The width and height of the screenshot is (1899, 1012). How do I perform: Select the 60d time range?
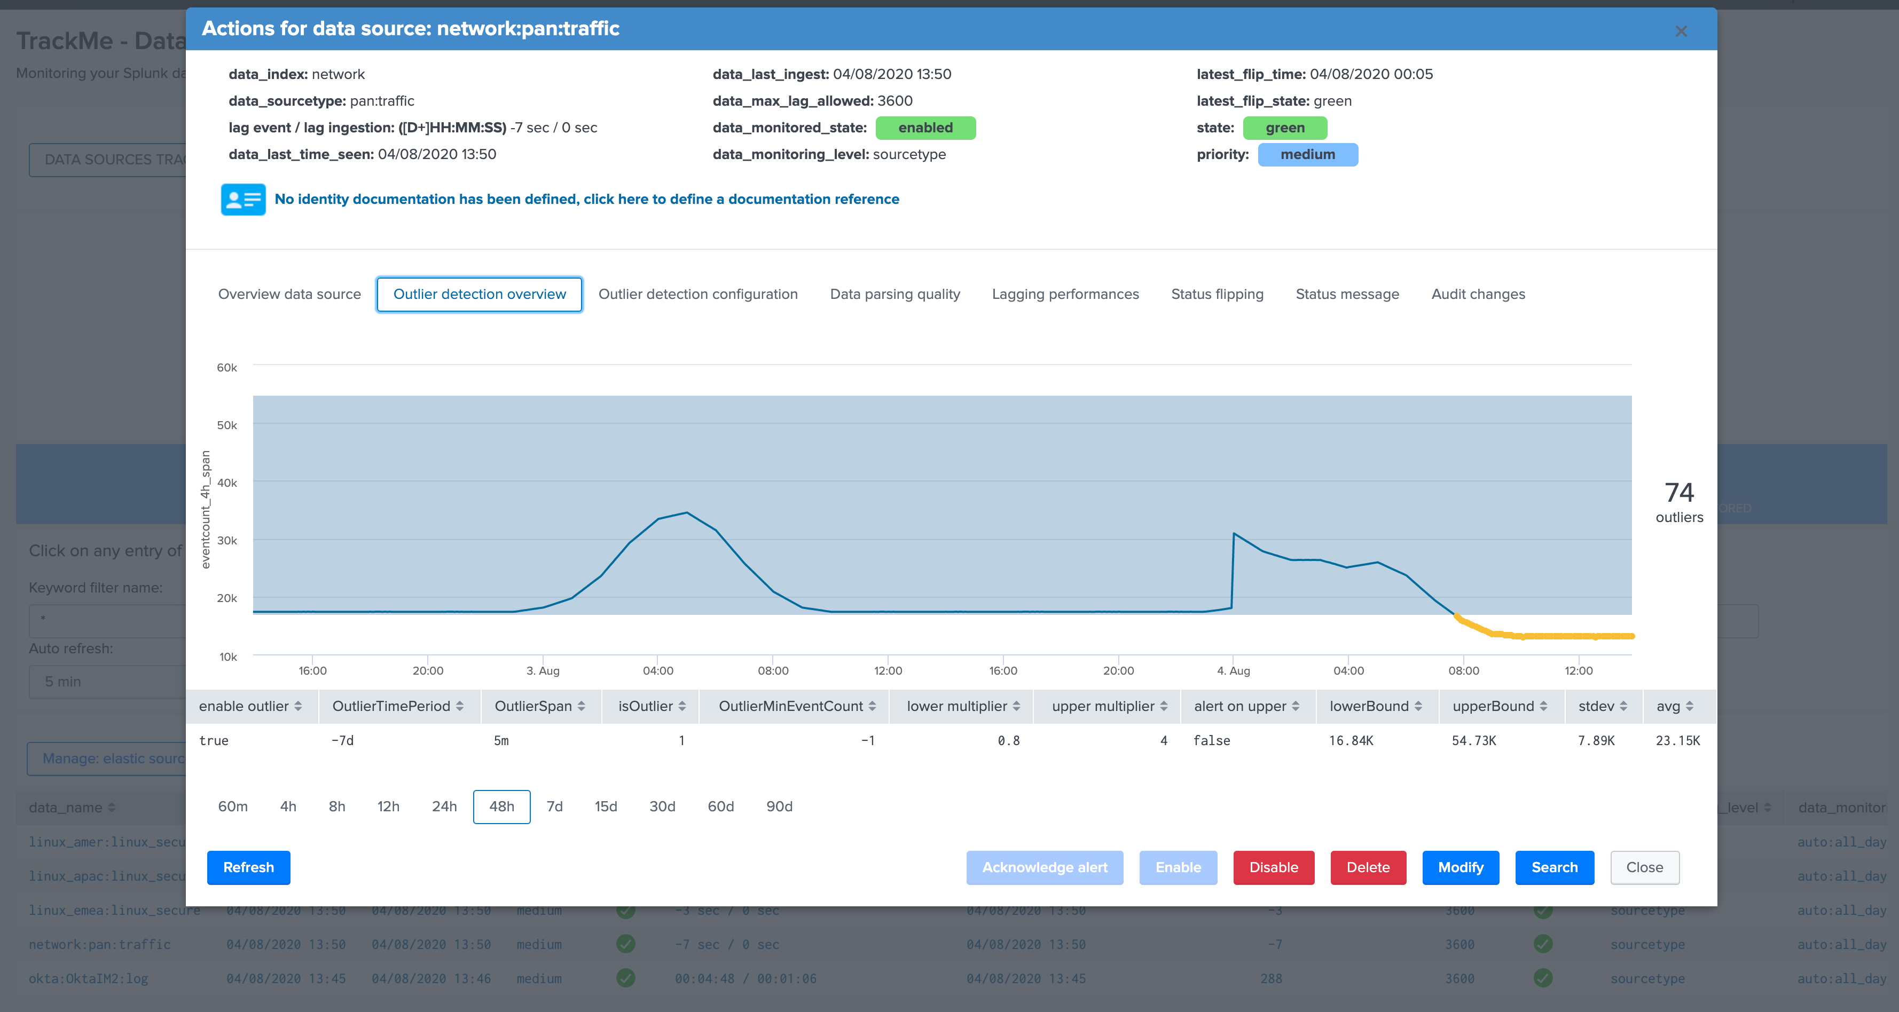[x=720, y=807]
